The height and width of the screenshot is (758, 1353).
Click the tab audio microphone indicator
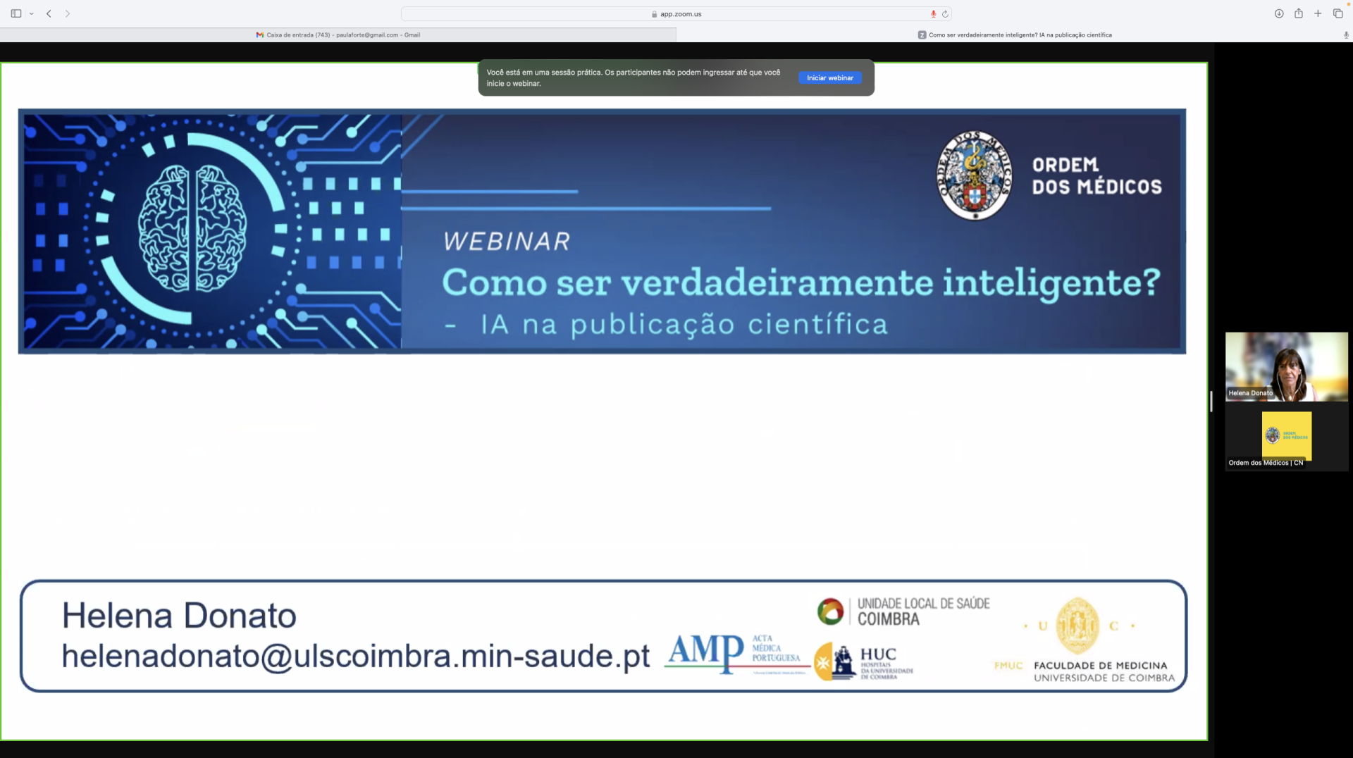pos(1346,35)
